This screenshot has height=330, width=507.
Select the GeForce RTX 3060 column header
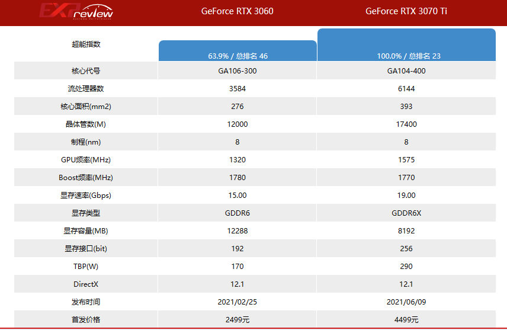tap(237, 11)
